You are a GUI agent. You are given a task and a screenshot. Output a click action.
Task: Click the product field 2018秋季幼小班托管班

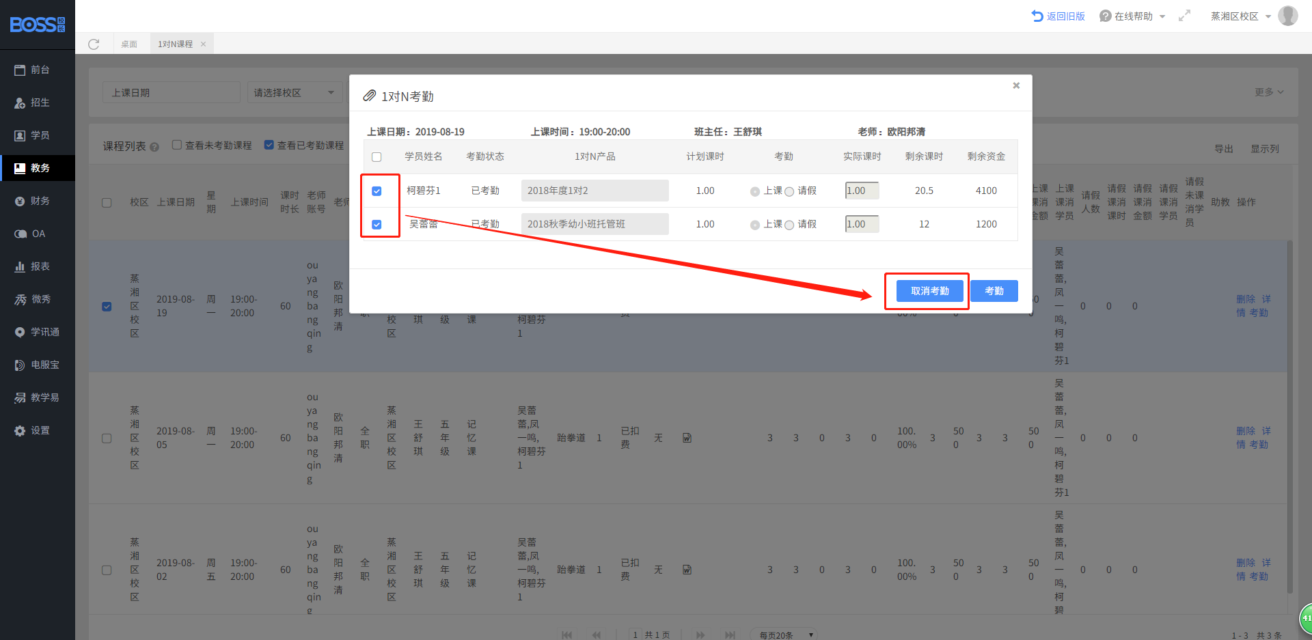point(594,224)
